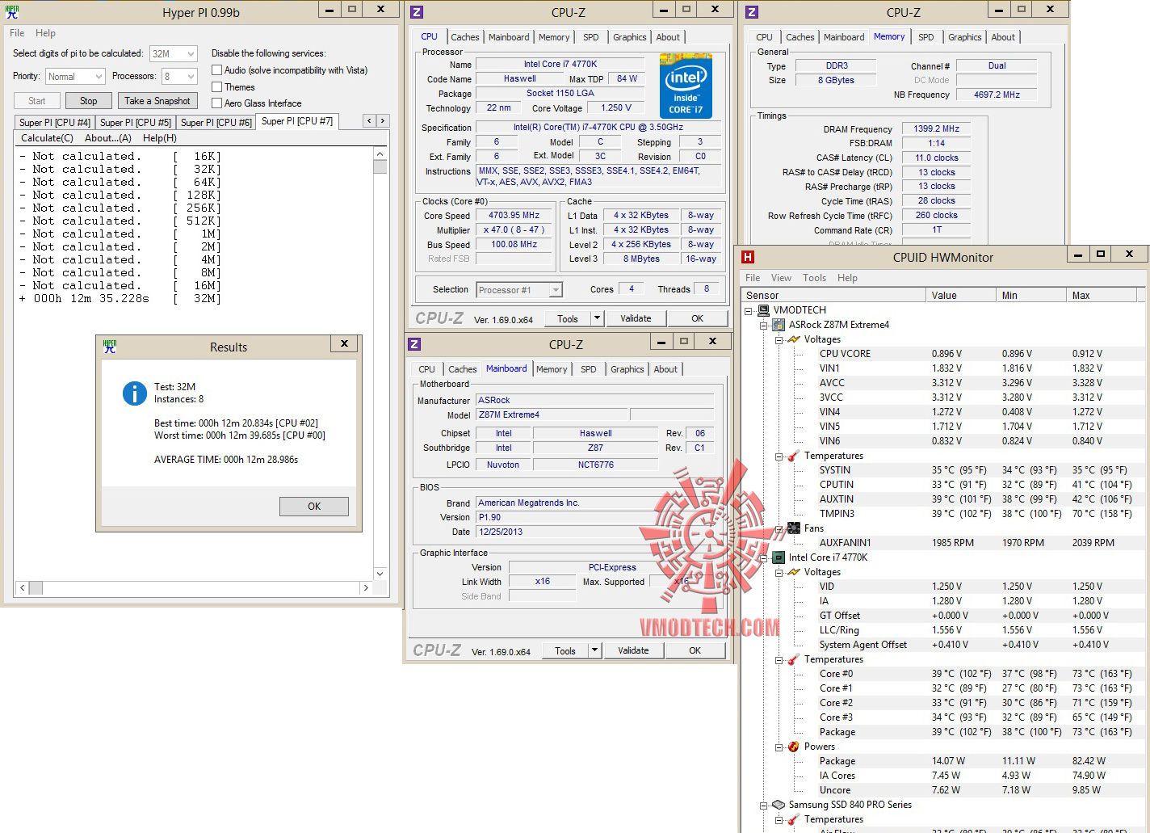Toggle the Themes checkbox in Hyper PI

coord(216,87)
